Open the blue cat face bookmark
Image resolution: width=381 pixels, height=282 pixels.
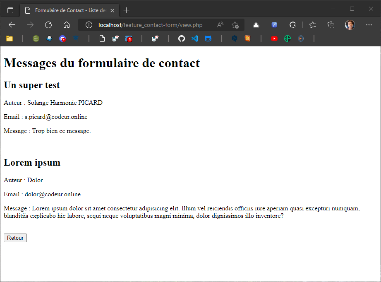[x=208, y=39]
